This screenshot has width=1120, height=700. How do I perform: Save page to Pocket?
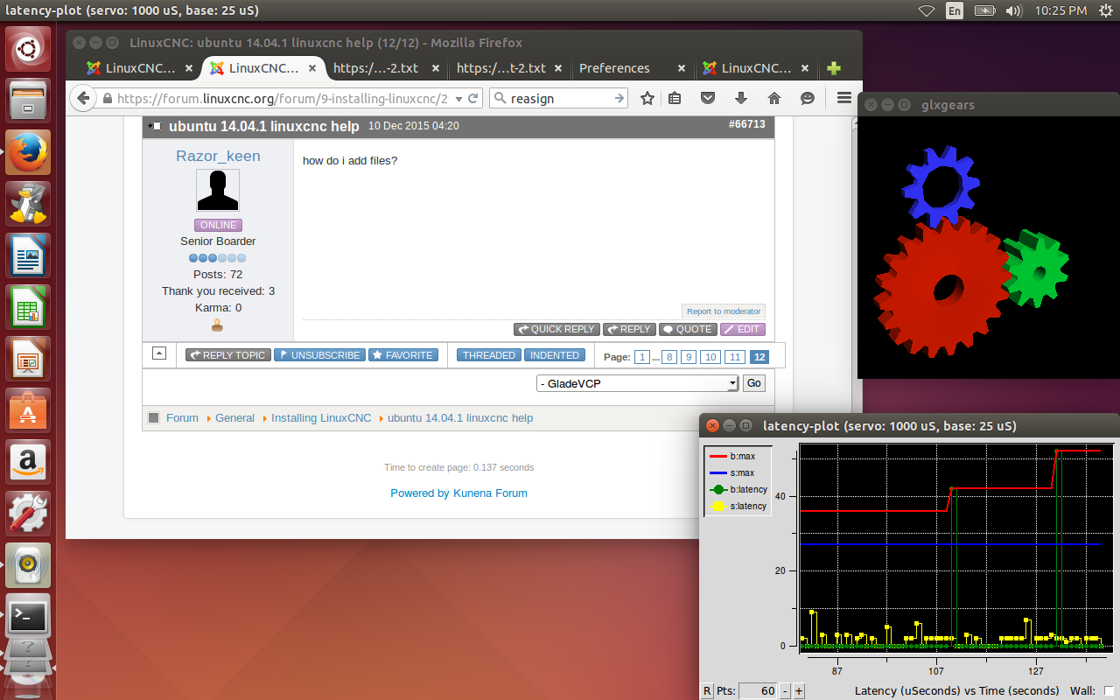click(709, 99)
